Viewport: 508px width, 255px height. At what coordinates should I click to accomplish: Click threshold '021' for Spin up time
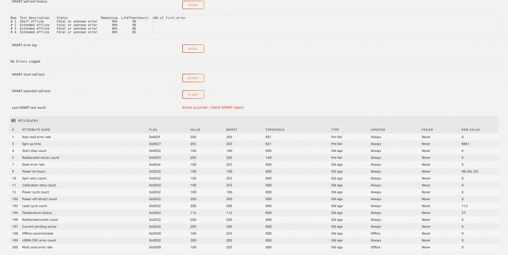(268, 144)
